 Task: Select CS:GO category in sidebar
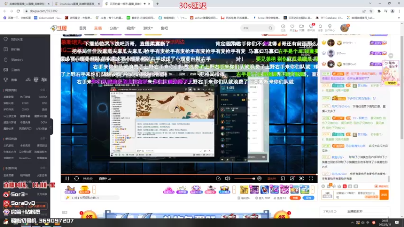point(25,109)
